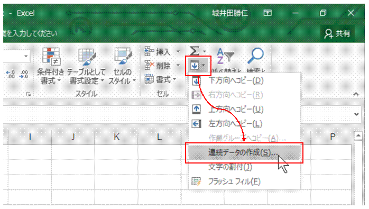Screen dimensions: 369x209
Task: Open the number format combo box arrow
Action: tap(26, 56)
